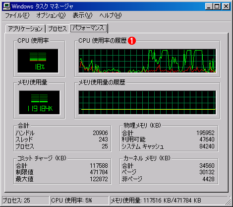Open the オプション(O) menu
The height and width of the screenshot is (207, 233).
tap(51, 15)
